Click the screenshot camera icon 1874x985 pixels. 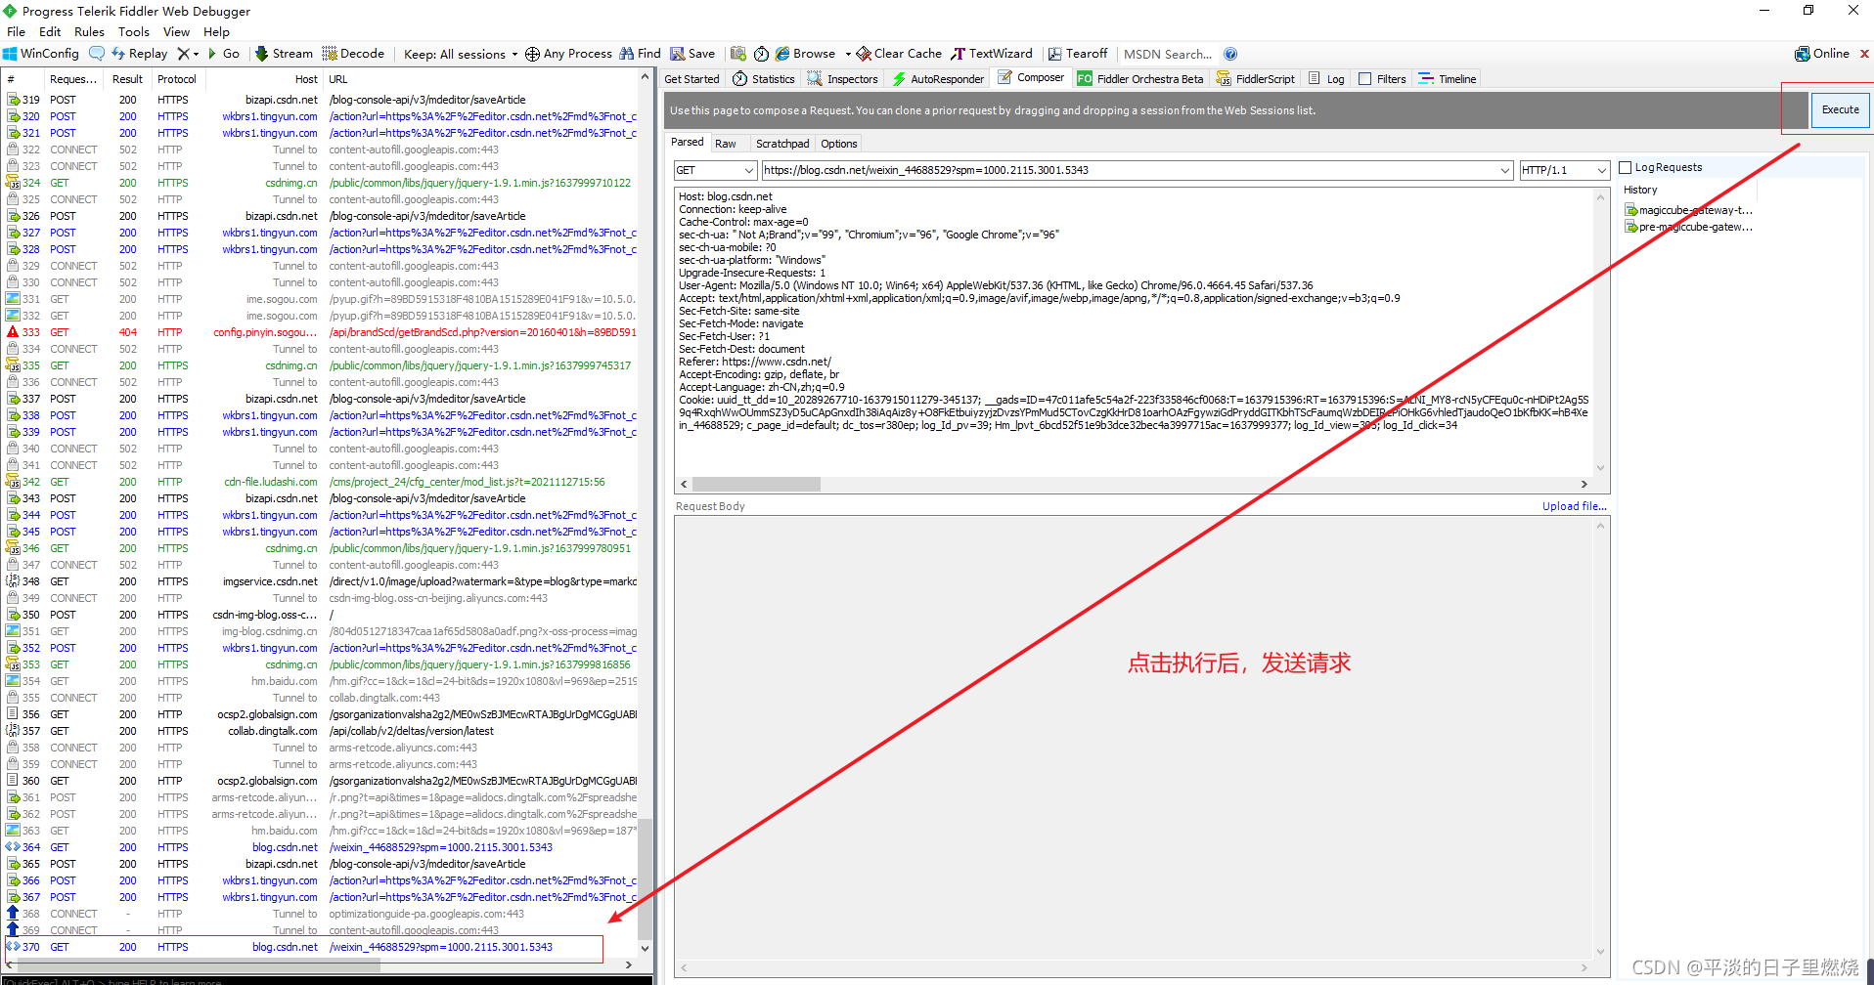738,54
